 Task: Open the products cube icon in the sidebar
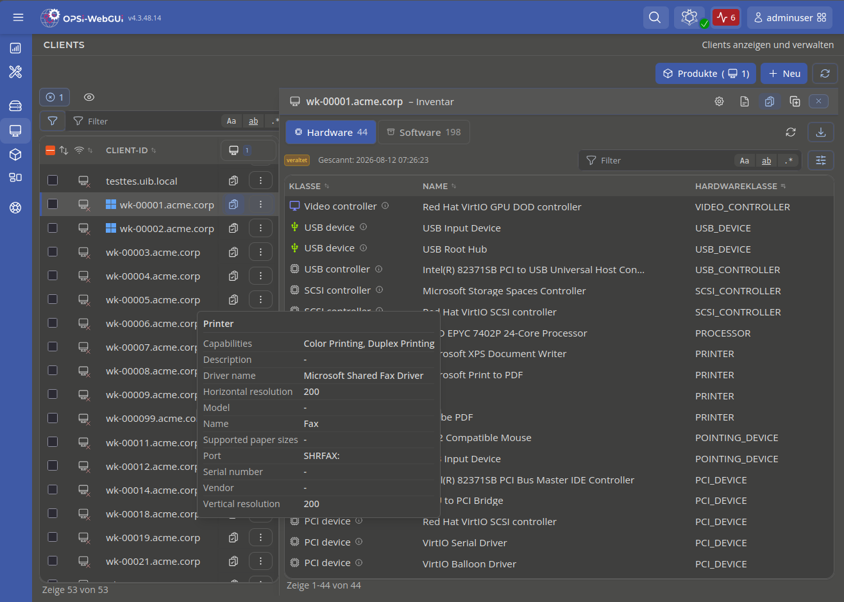click(15, 155)
